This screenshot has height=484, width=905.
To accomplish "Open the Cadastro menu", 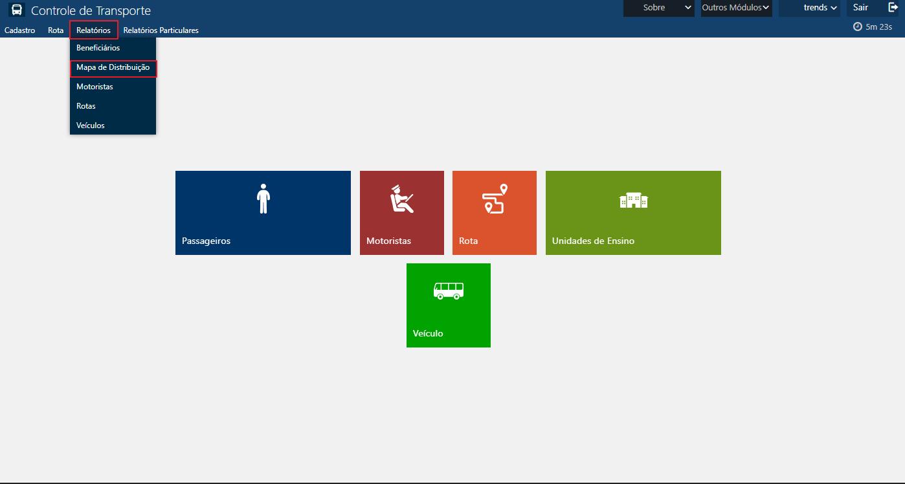I will tap(19, 30).
